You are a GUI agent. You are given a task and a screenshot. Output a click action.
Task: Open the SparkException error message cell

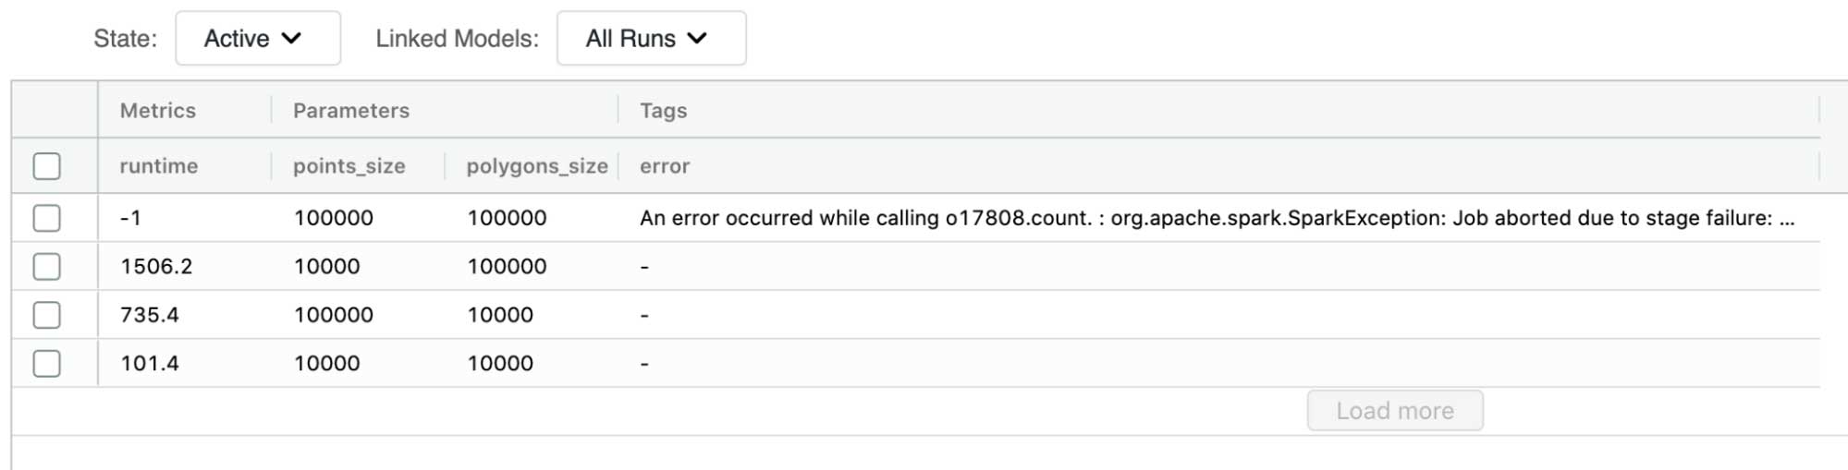coord(1217,218)
